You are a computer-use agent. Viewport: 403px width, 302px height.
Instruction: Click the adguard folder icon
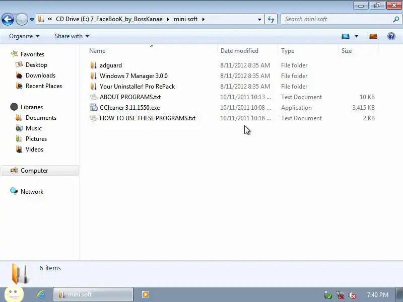[x=94, y=65]
